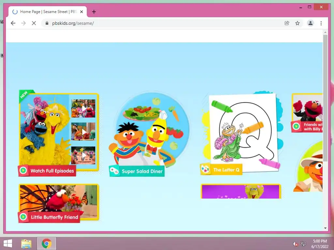View site info via the padlock icon
Image resolution: width=334 pixels, height=250 pixels.
tap(47, 23)
